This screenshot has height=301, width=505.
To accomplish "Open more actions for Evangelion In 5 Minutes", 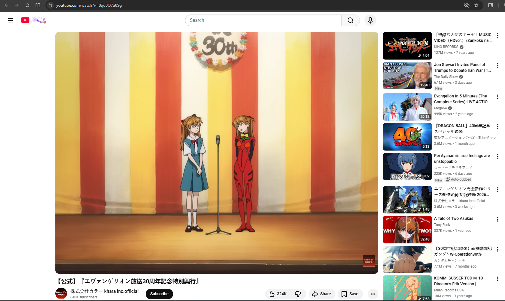I will (x=498, y=97).
